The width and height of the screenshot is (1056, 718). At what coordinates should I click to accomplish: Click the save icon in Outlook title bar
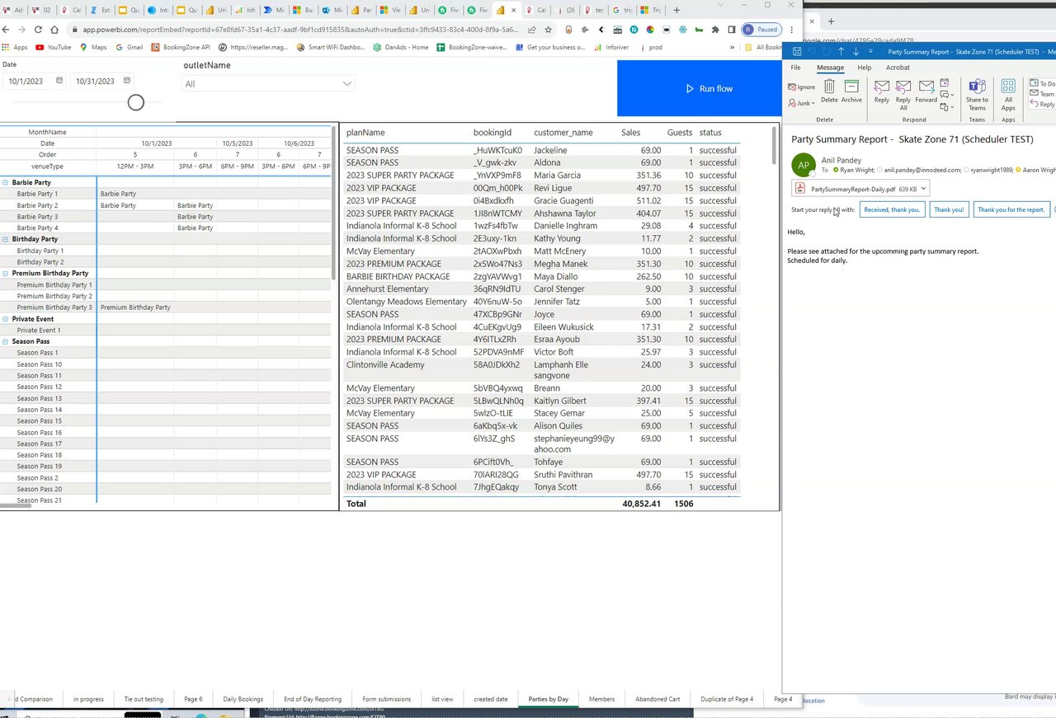click(797, 51)
